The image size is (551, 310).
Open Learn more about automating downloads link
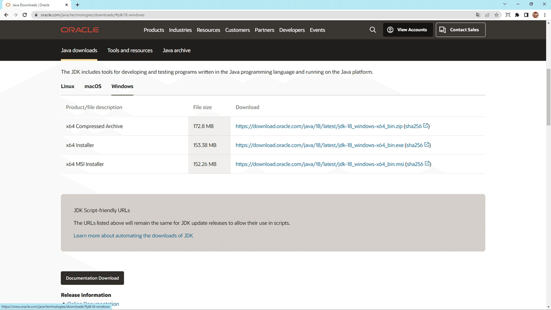coord(133,236)
